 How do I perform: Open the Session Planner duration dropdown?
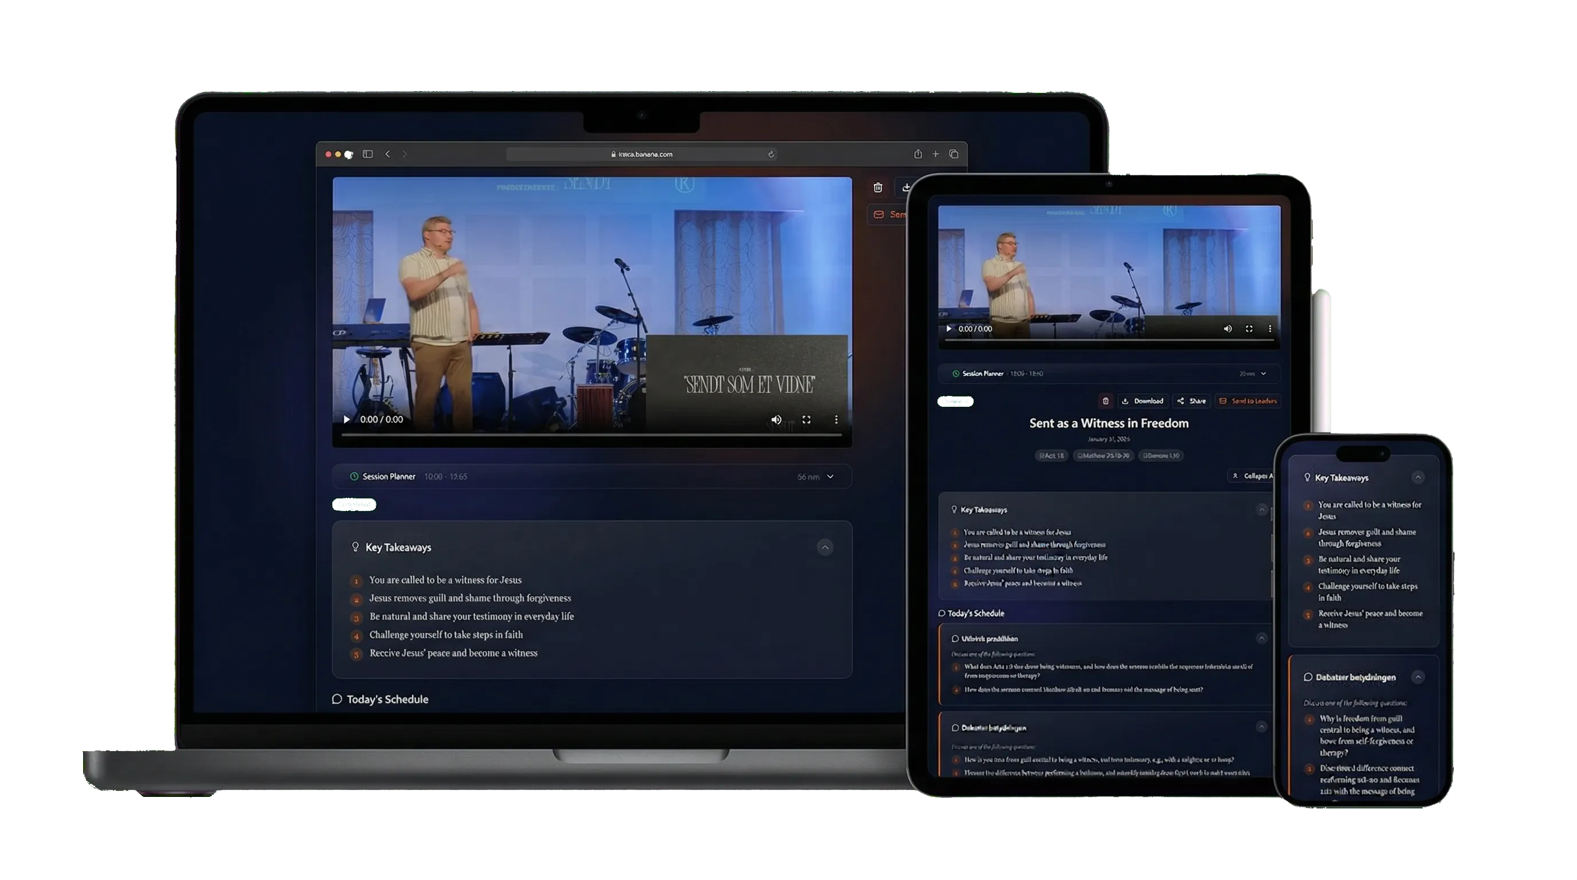coord(831,476)
